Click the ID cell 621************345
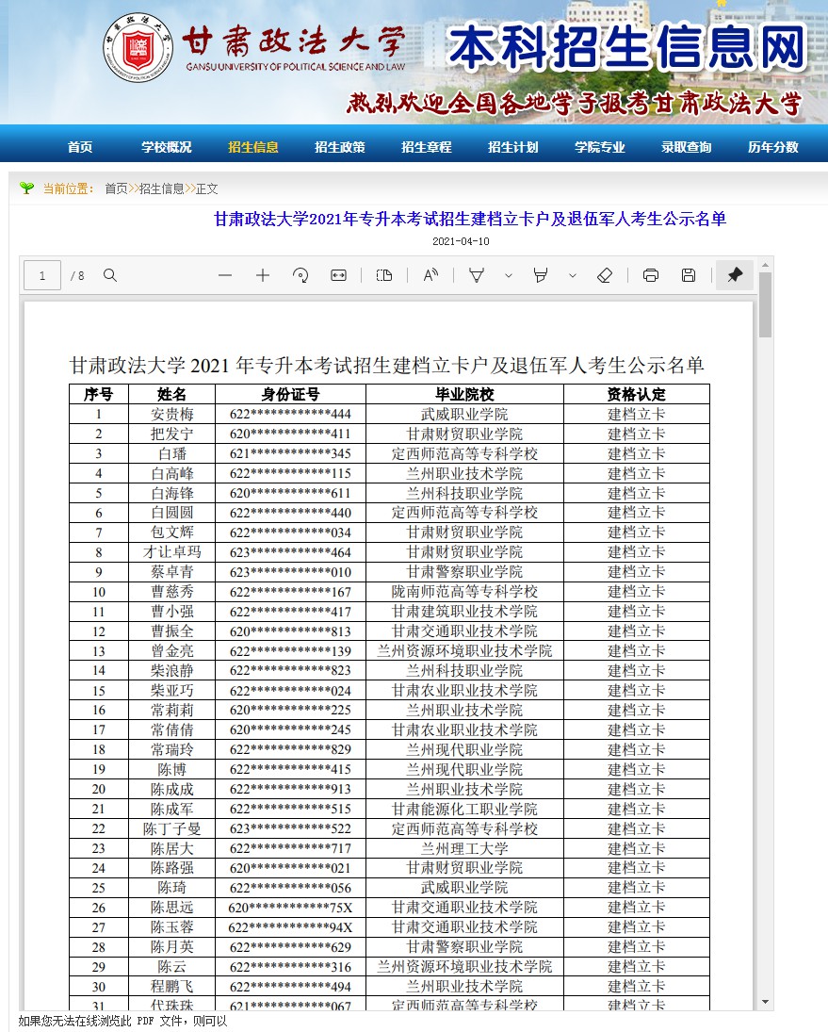The width and height of the screenshot is (828, 1032). [x=290, y=453]
